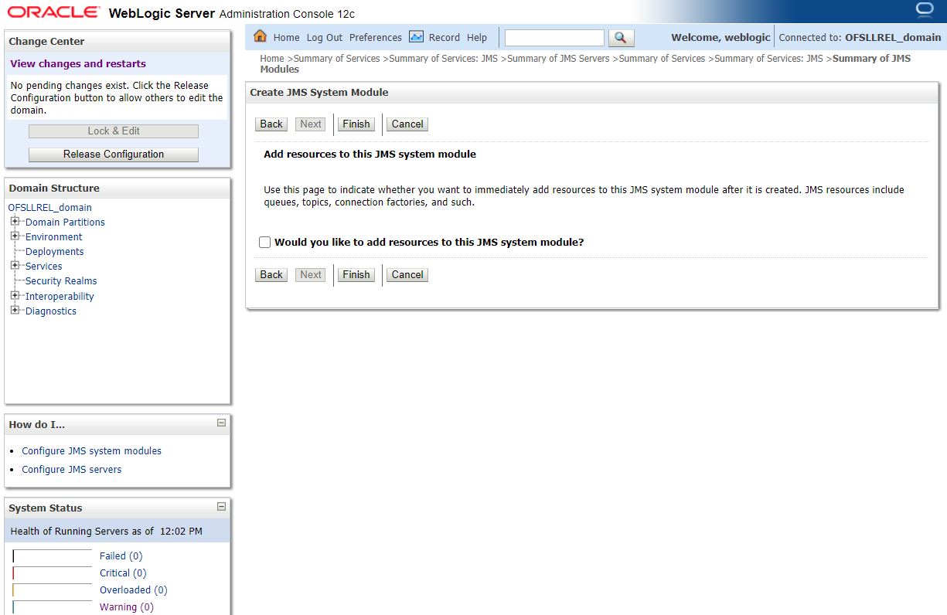This screenshot has height=615, width=947.
Task: Click the Home house icon in toolbar
Action: (261, 36)
